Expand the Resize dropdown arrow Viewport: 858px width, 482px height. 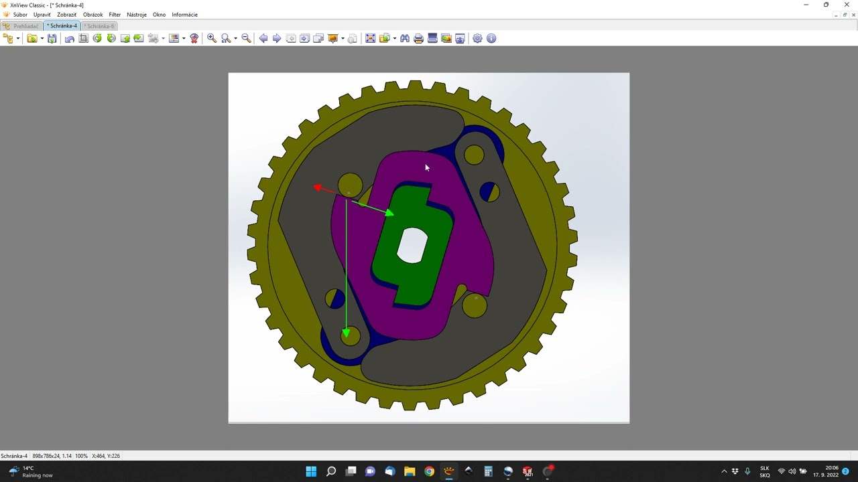163,38
